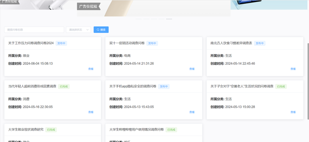Screen dimensions: 309x142
Task: Click title 关于子女对于"空巢老人"生活状况的问卷调查
Action: (242, 86)
